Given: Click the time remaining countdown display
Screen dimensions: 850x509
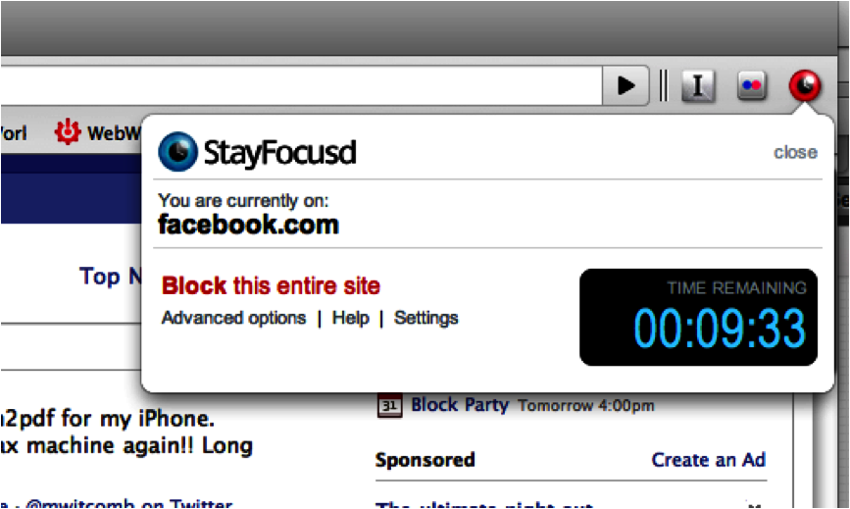Looking at the screenshot, I should (698, 317).
